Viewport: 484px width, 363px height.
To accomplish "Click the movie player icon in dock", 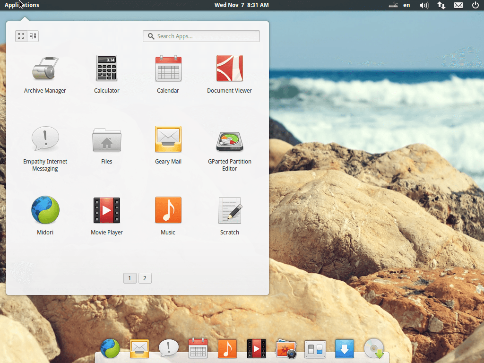I will coord(257,349).
